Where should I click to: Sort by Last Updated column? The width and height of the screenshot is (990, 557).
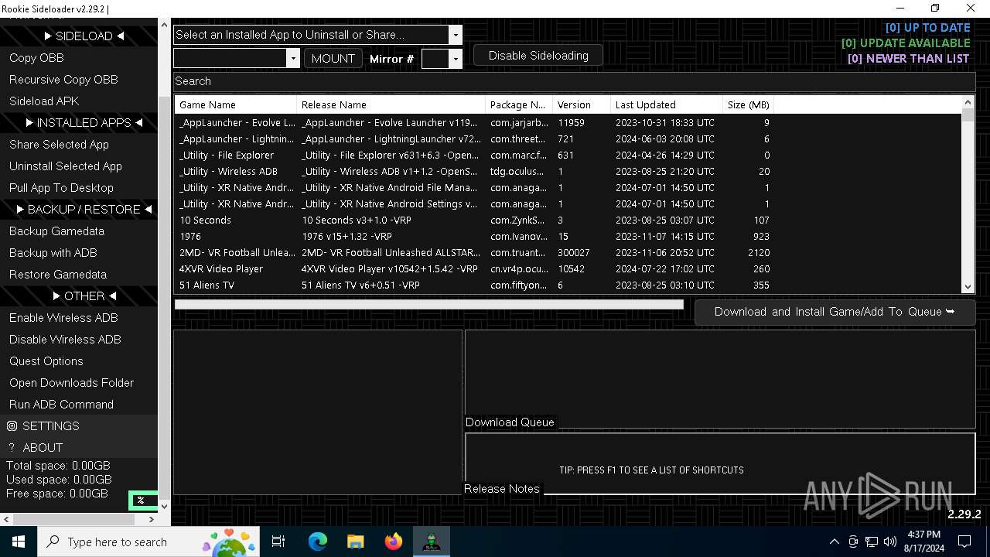tap(667, 104)
